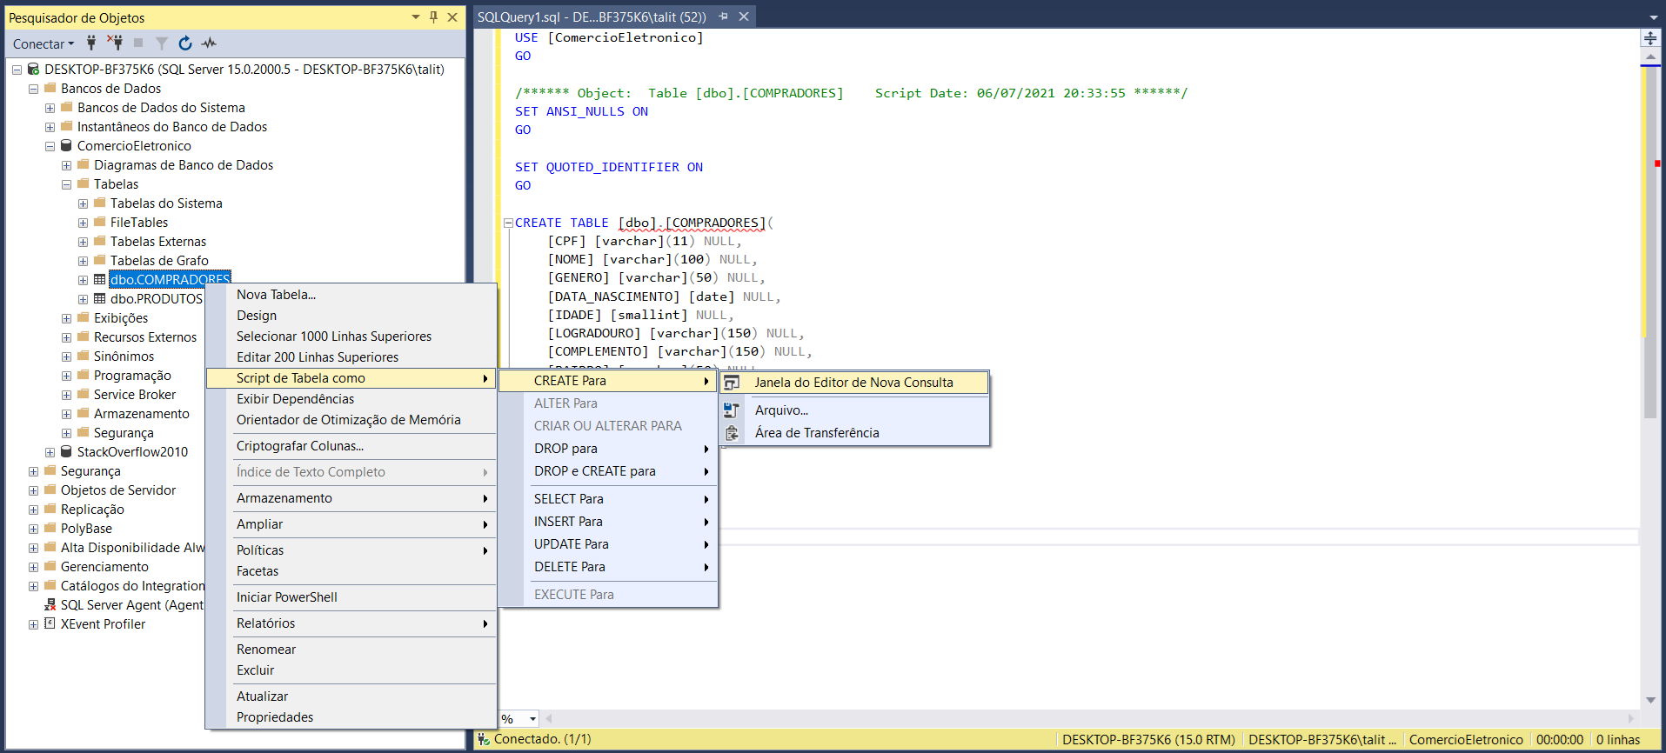Click the Área de Transferência clipboard icon
Image resolution: width=1666 pixels, height=753 pixels.
[x=732, y=433]
